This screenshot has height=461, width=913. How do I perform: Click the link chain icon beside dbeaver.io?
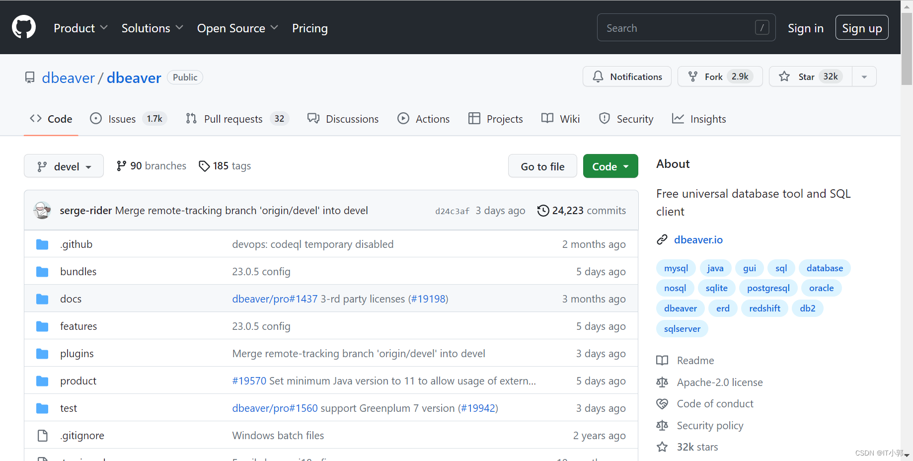[662, 240]
